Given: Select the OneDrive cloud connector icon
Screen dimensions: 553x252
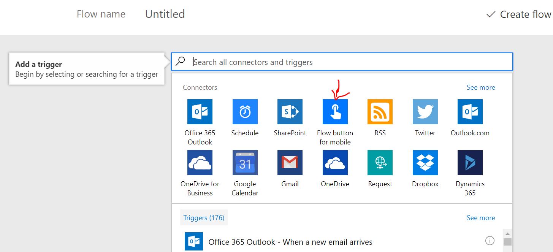Looking at the screenshot, I should tap(335, 163).
